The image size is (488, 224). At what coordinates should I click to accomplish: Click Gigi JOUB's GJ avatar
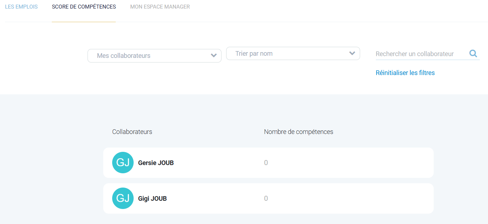coord(123,198)
